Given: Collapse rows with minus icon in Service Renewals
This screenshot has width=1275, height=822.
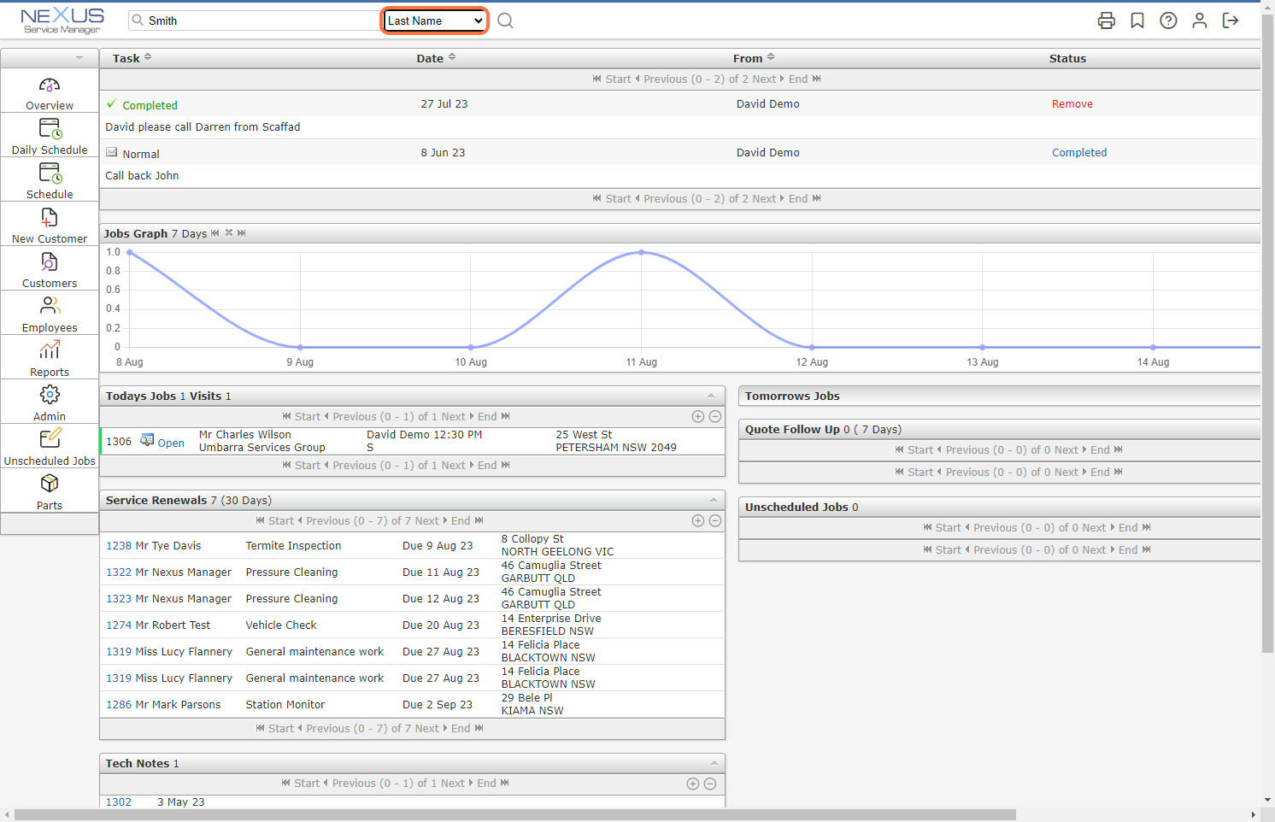Looking at the screenshot, I should pyautogui.click(x=715, y=521).
